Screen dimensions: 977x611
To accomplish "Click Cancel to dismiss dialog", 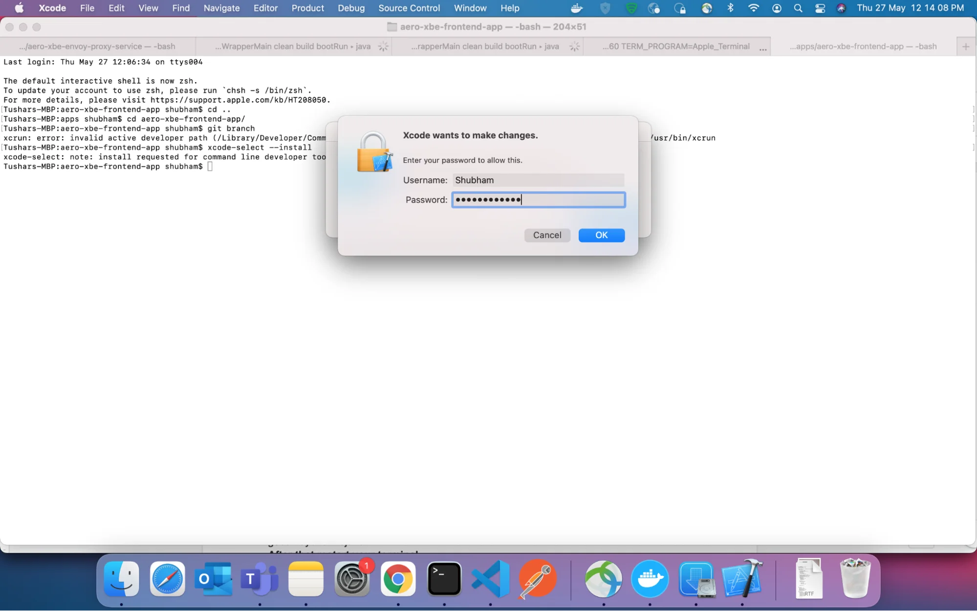I will (x=547, y=235).
